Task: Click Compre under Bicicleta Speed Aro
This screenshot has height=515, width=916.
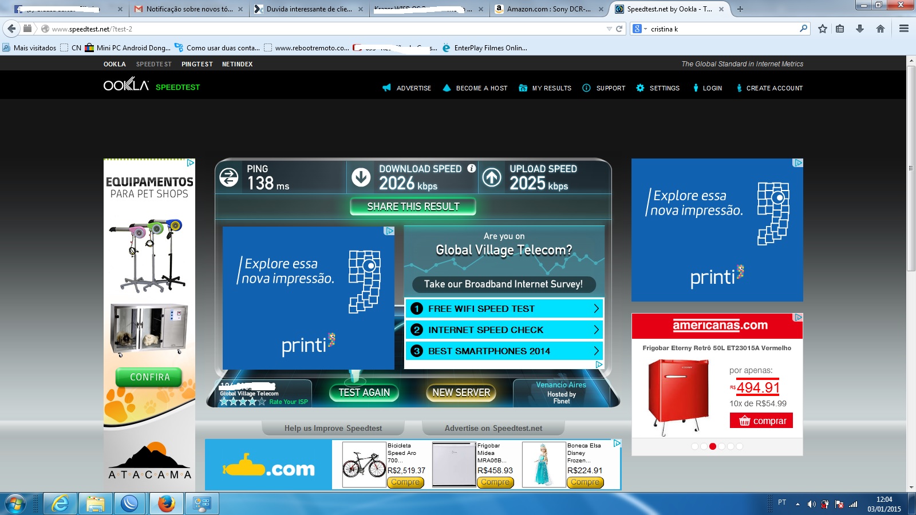Action: (x=405, y=482)
